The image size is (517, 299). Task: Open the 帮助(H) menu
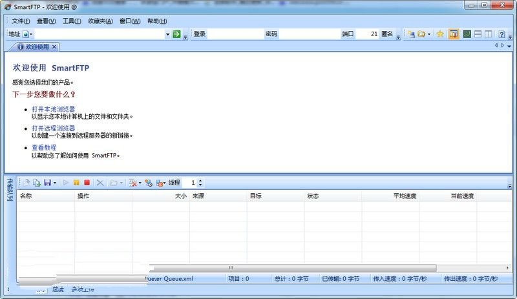[x=157, y=21]
